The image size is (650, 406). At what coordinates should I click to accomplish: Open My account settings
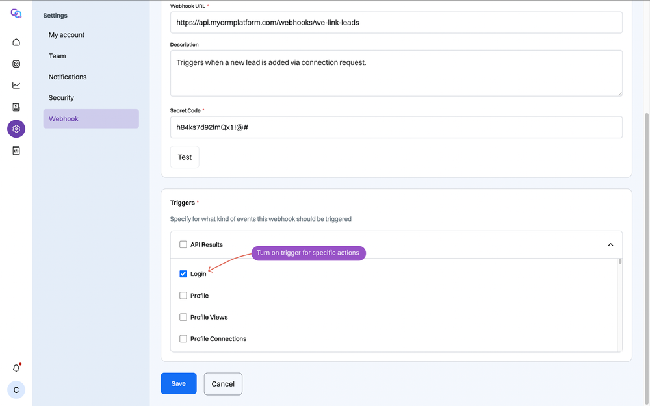[x=66, y=34]
